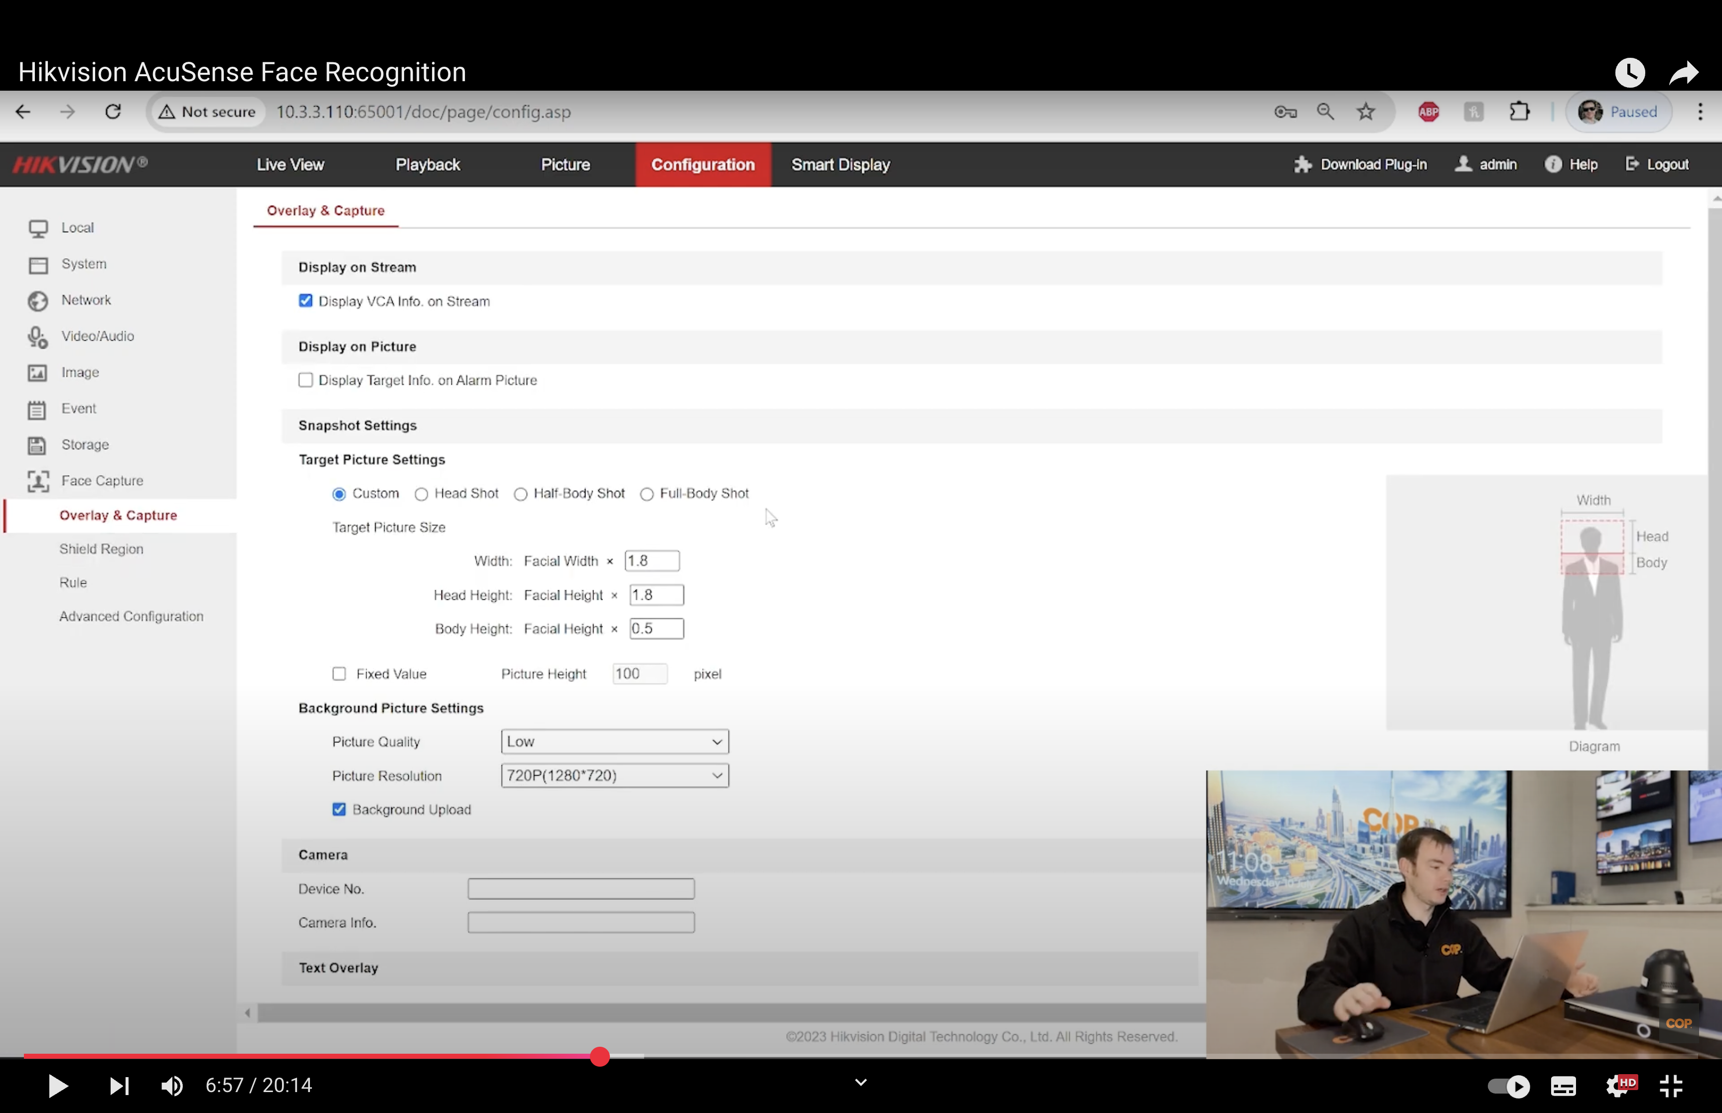Mute the video with the speaker icon
This screenshot has height=1113, width=1722.
(x=172, y=1086)
